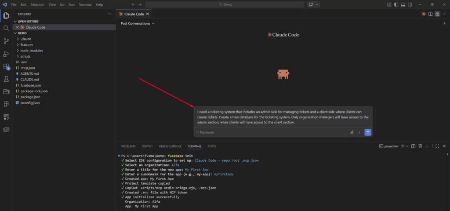Toggle the bottom panel visibility
450x211 pixels.
click(403, 4)
